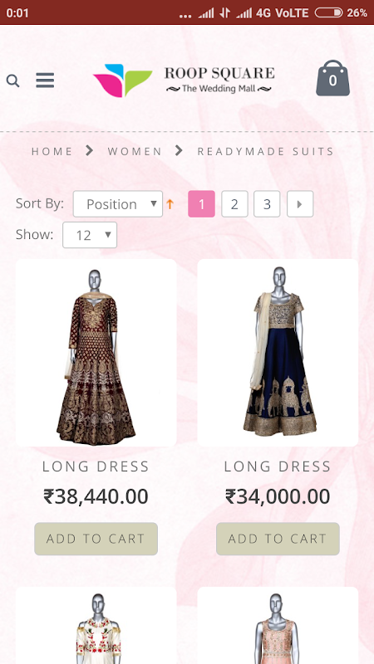
Task: Open the search magnifier icon
Action: [12, 81]
